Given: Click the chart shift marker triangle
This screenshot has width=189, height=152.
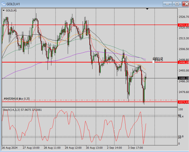Looking at the screenshot, I should point(147,9).
